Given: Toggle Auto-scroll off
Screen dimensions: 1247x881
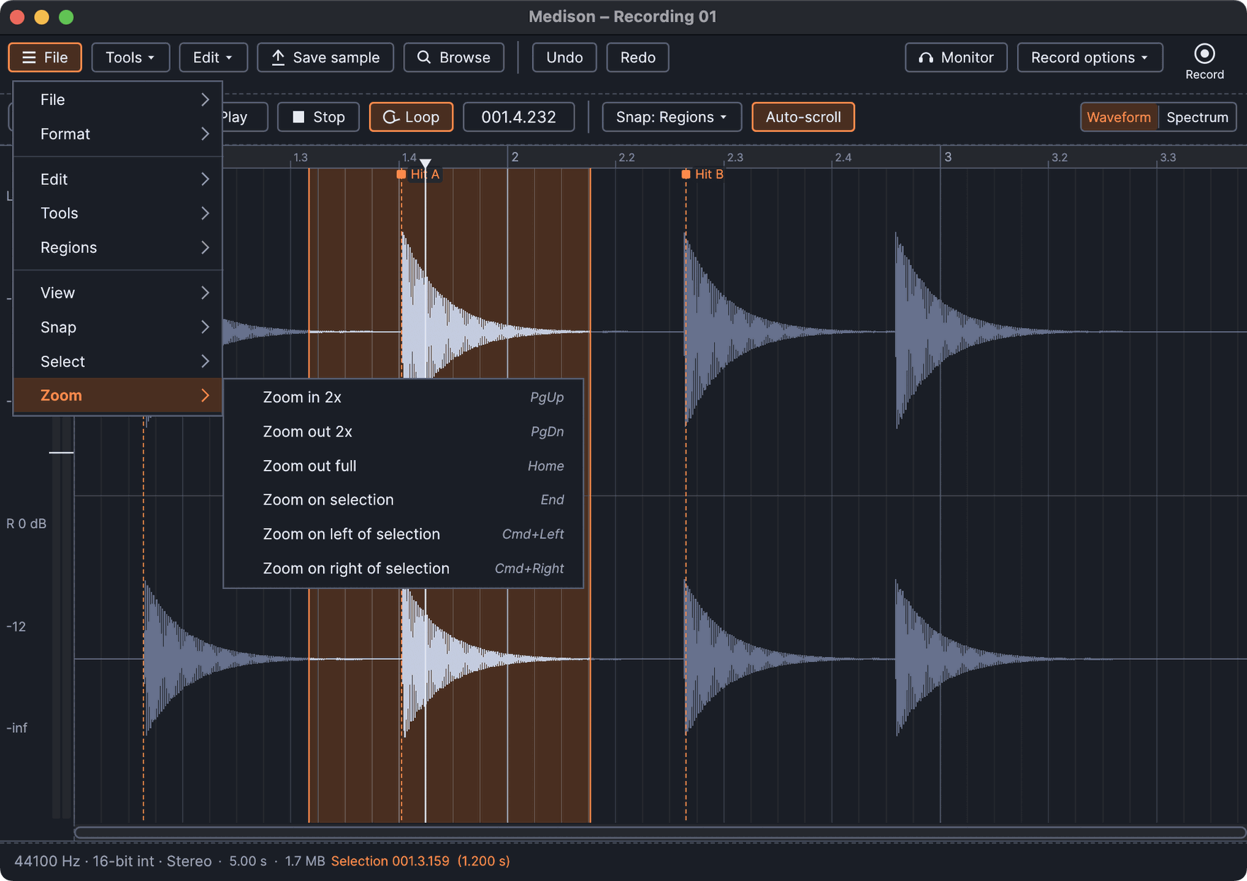Looking at the screenshot, I should (803, 117).
